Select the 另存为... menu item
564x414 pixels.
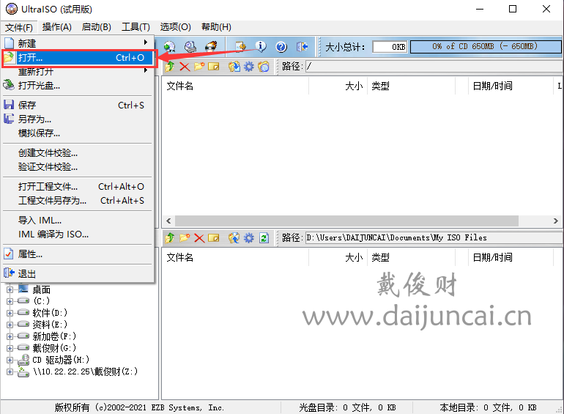[78, 119]
